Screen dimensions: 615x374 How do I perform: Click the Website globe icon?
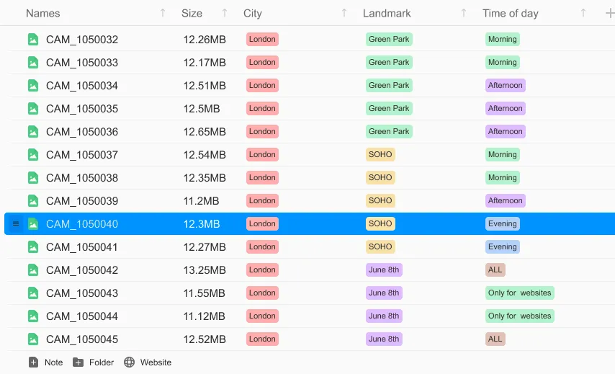coord(130,362)
